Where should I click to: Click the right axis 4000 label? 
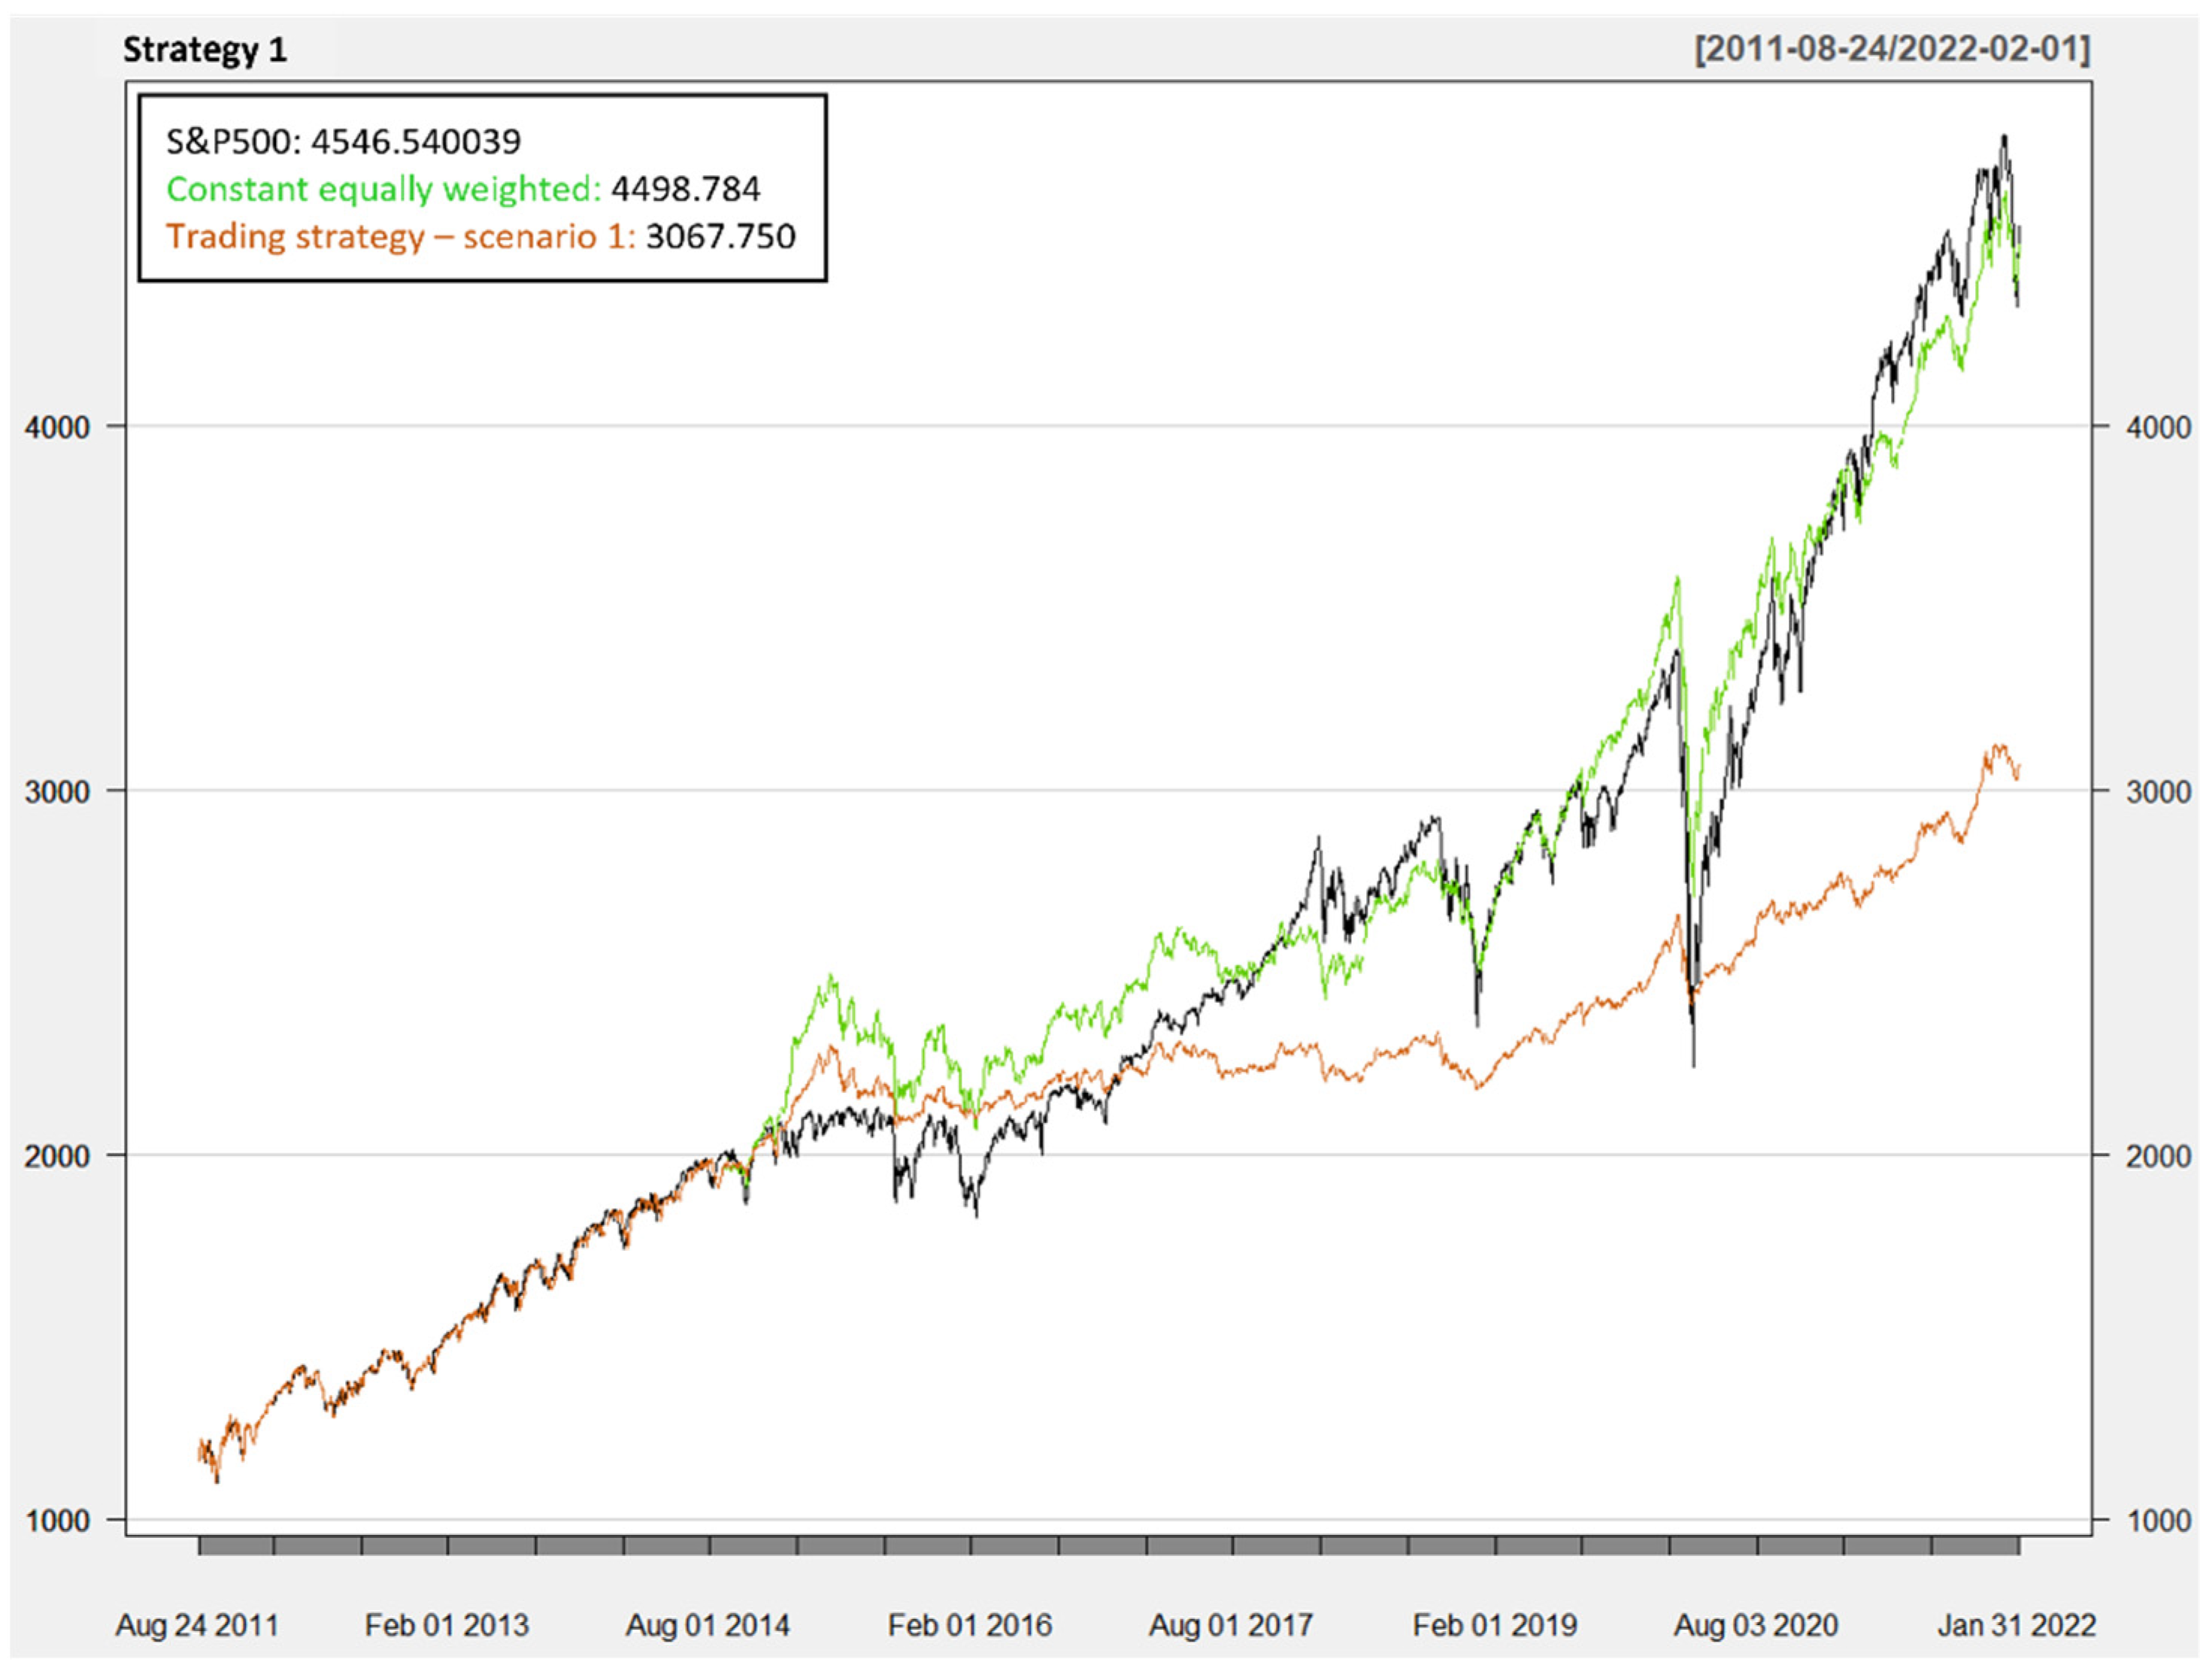tap(2158, 427)
